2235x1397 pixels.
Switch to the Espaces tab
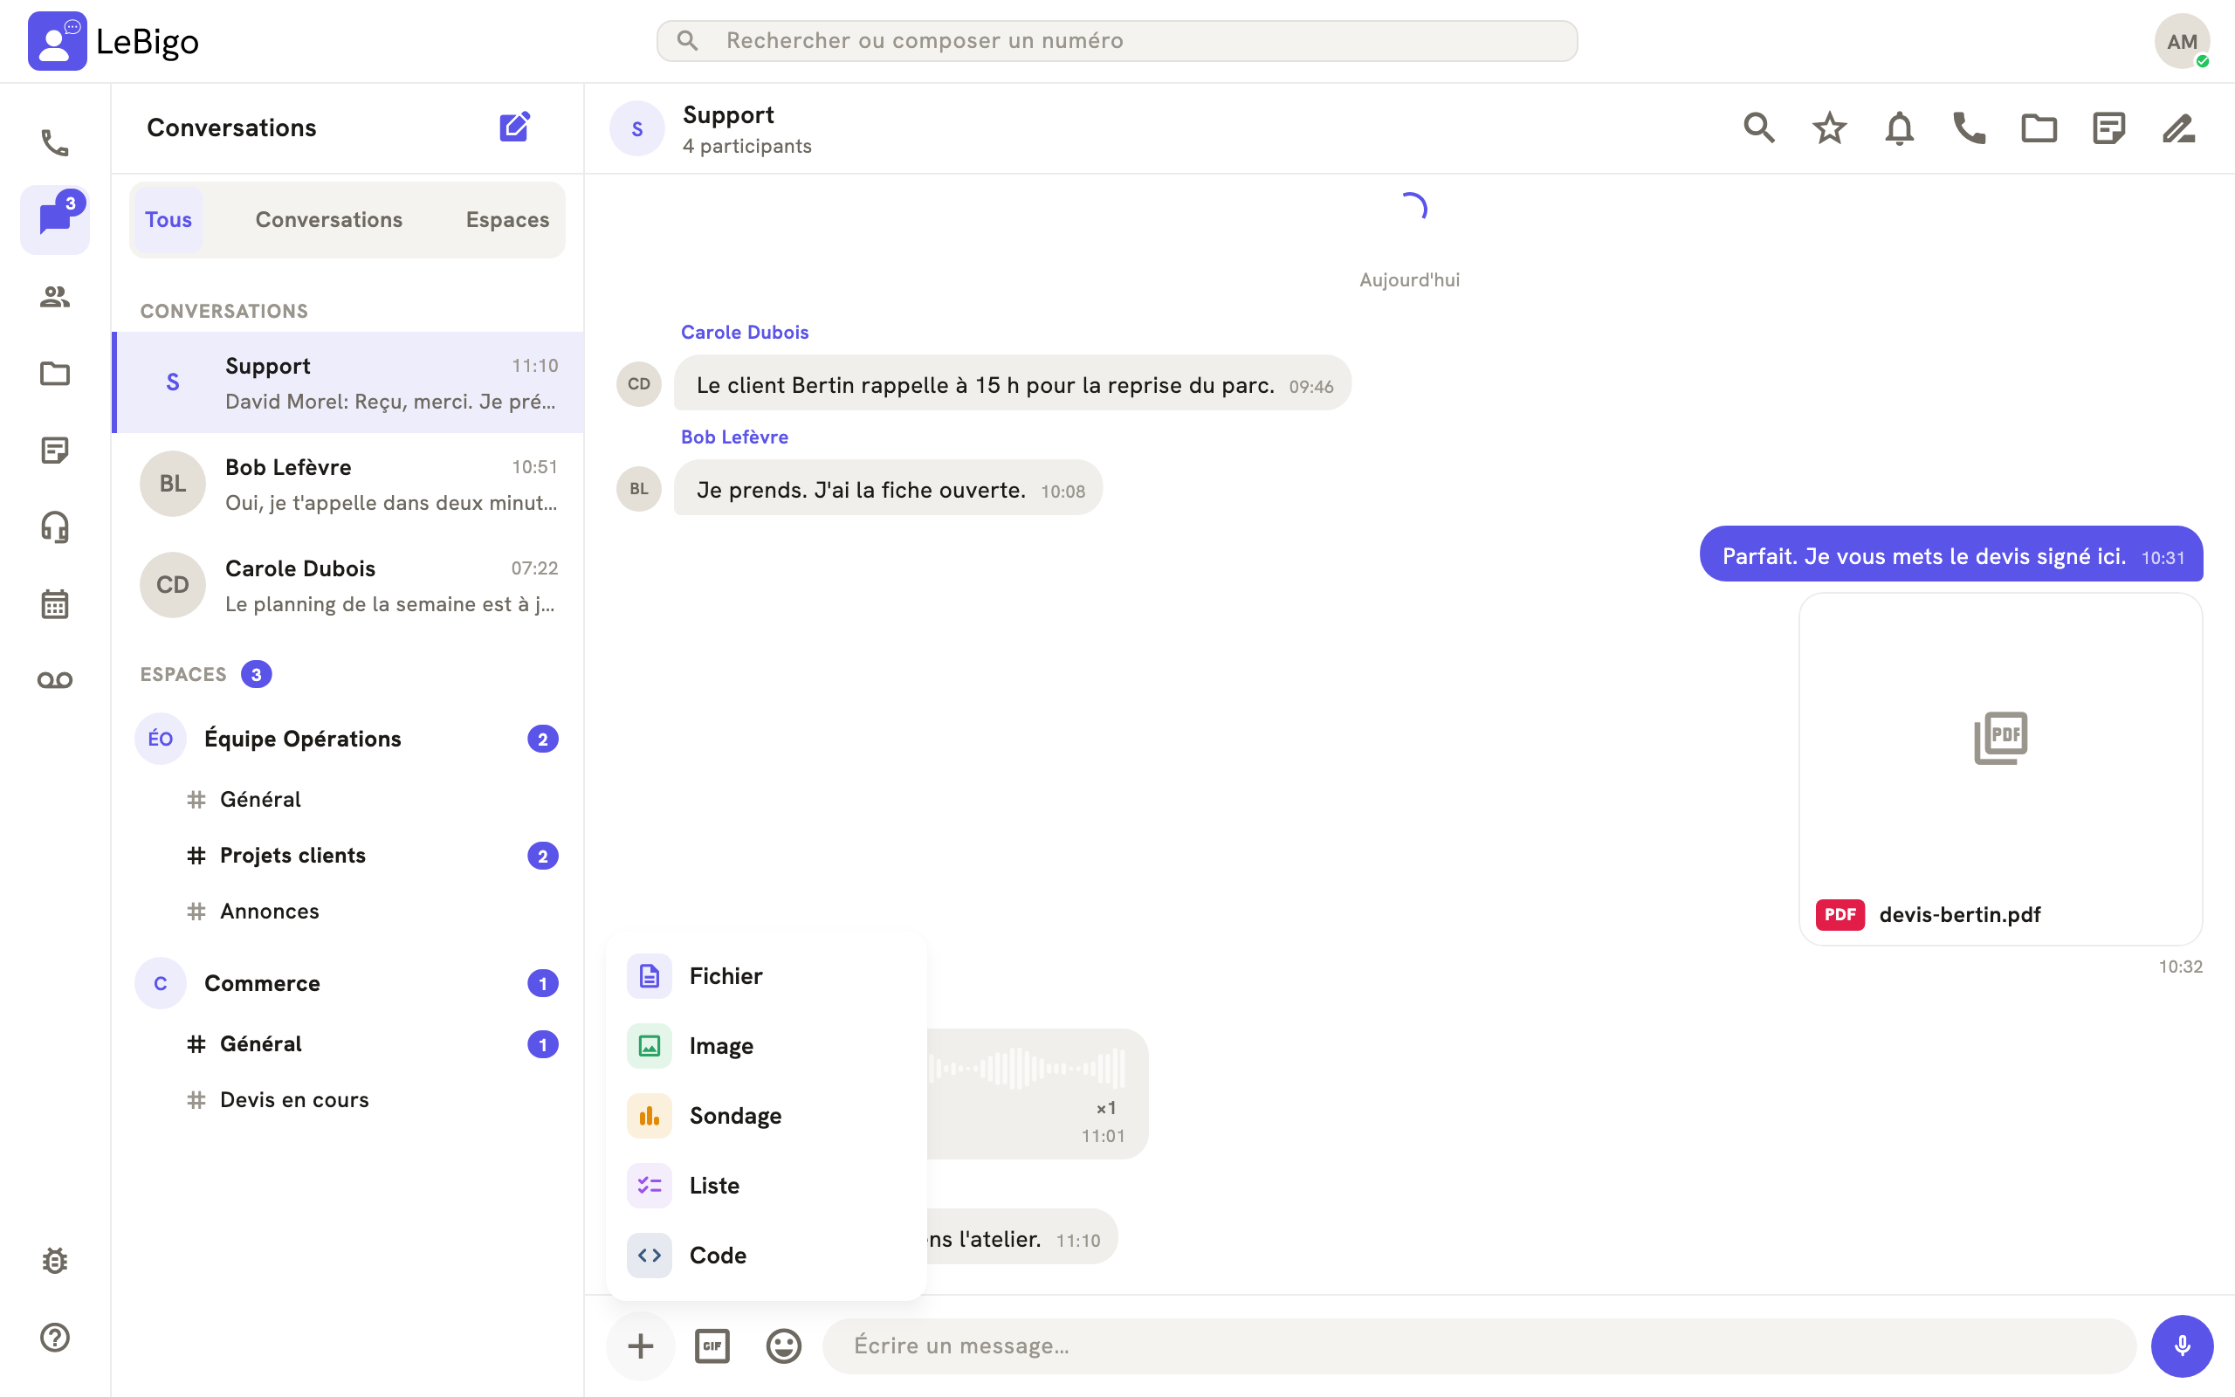pos(507,220)
